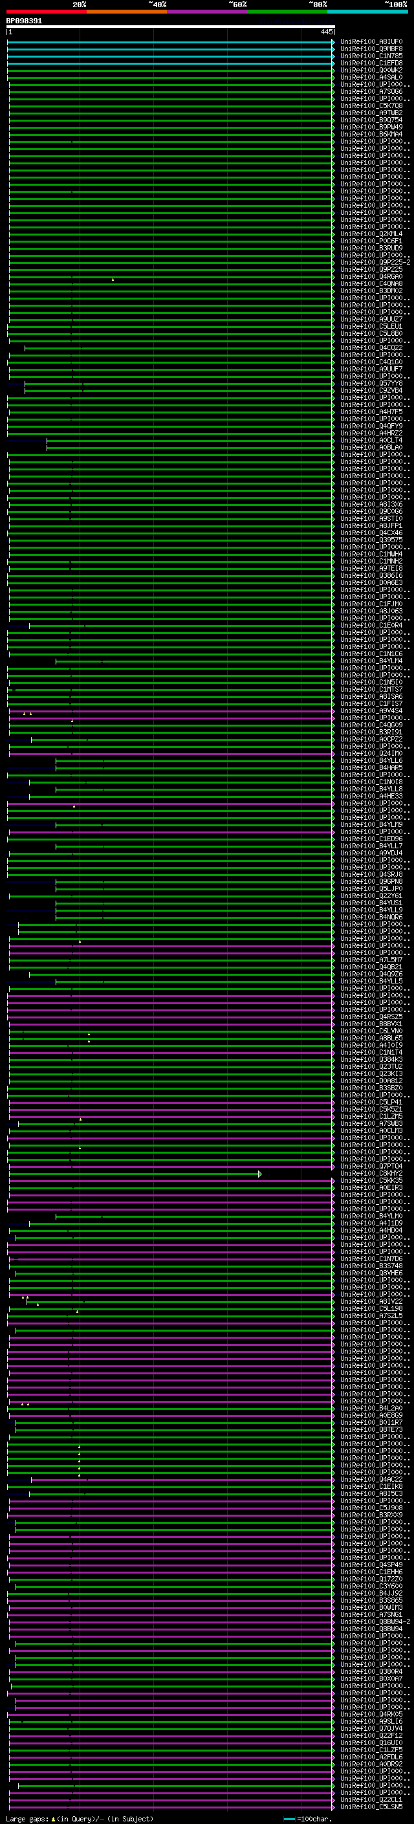The image size is (414, 1824).
Task: Select hit label UniRef100_C5K7Q8
Action: 371,105
